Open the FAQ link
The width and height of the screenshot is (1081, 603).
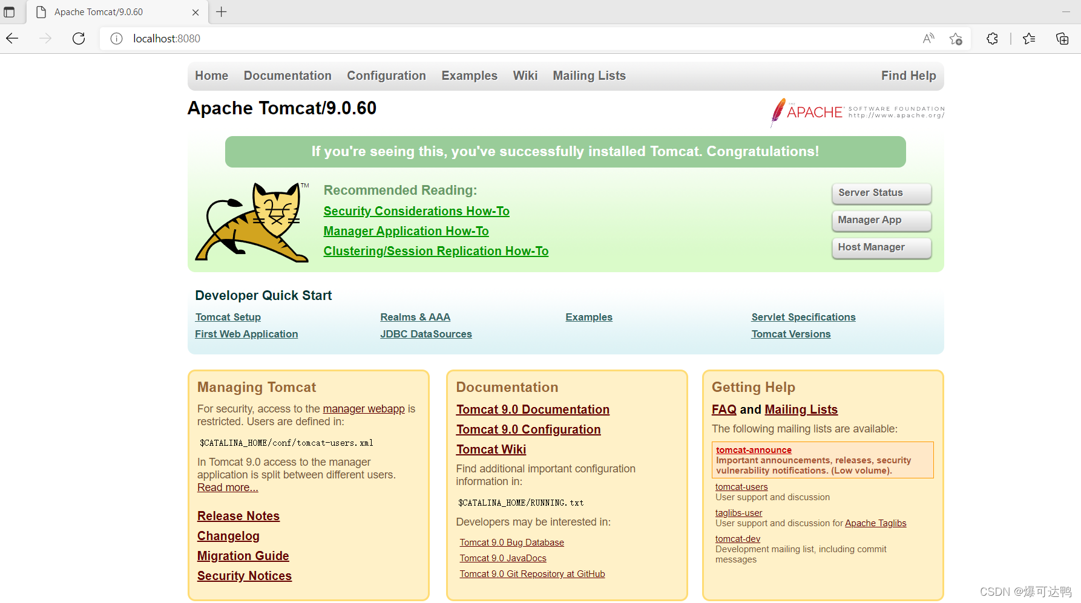click(x=724, y=409)
